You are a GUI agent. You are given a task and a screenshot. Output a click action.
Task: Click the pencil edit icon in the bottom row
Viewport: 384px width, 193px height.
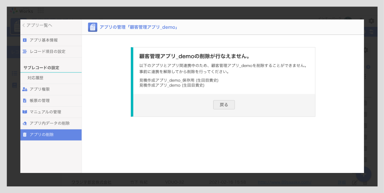(355, 182)
